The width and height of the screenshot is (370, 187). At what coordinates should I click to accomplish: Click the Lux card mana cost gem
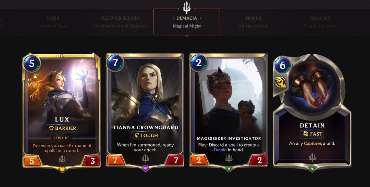pyautogui.click(x=32, y=63)
